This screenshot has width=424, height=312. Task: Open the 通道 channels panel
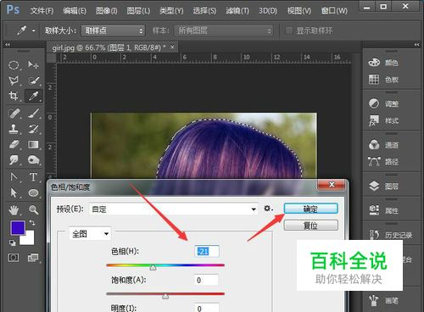coord(383,145)
